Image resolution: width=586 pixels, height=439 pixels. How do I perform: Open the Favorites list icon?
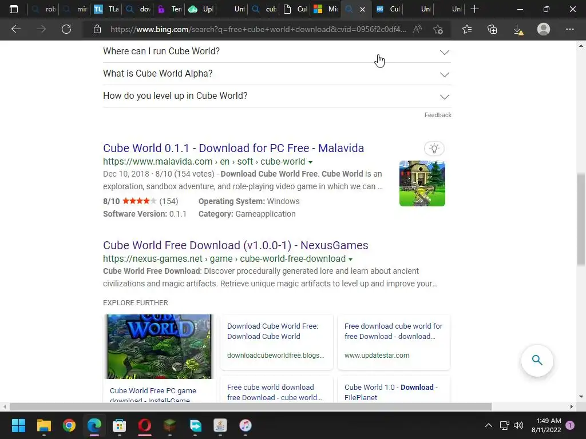tap(467, 29)
